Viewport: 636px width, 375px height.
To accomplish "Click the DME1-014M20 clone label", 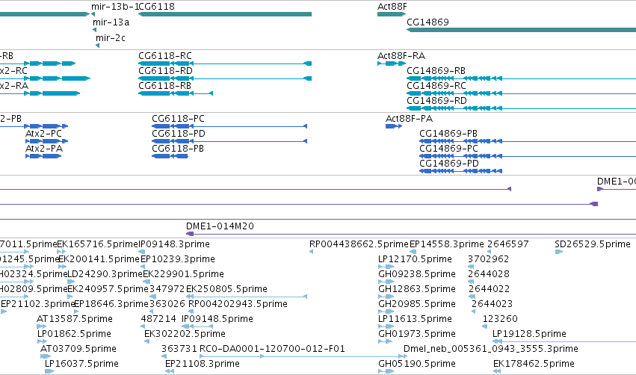I will point(220,226).
